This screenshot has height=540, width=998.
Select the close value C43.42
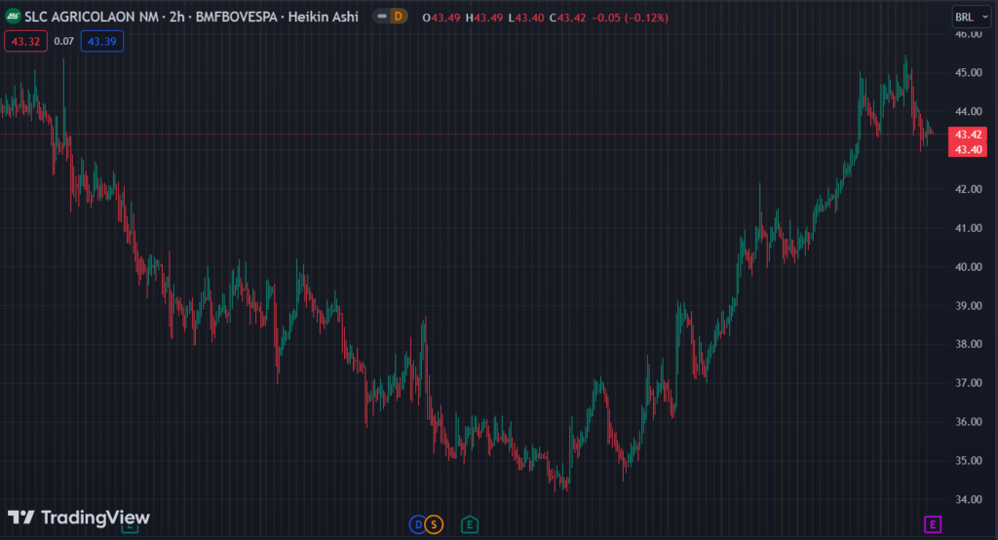568,18
